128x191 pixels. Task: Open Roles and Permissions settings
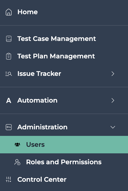[64, 162]
